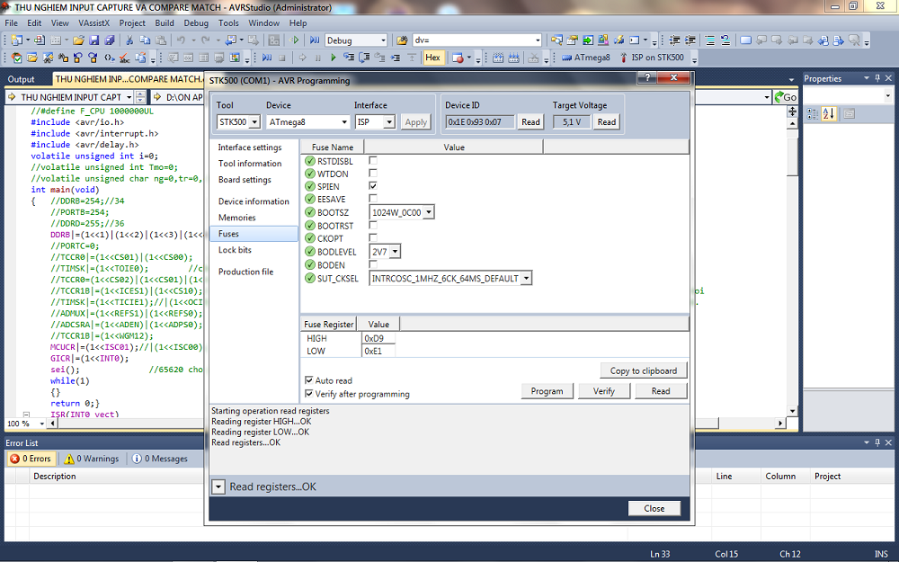This screenshot has height=562, width=899.
Task: Open the Debug configuration dropdown
Action: [x=383, y=40]
